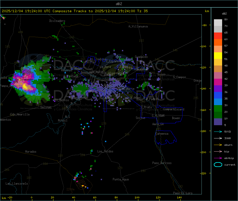Screen dimensions: 238x201
Task: Click the 'Soitue' map label
Action: pyautogui.click(x=140, y=118)
